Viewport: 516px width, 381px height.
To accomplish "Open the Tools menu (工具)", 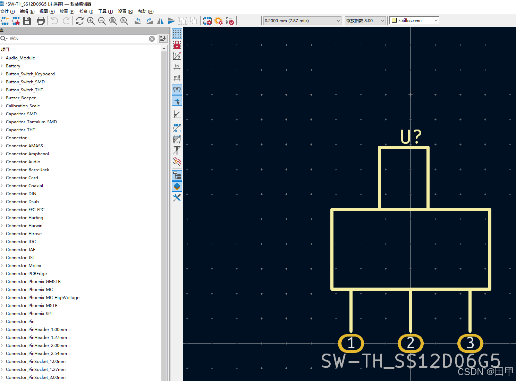I will coord(105,11).
